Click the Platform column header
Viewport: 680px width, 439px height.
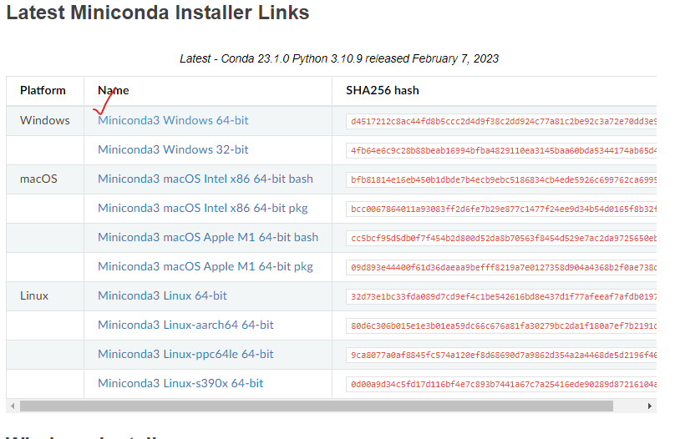coord(43,90)
